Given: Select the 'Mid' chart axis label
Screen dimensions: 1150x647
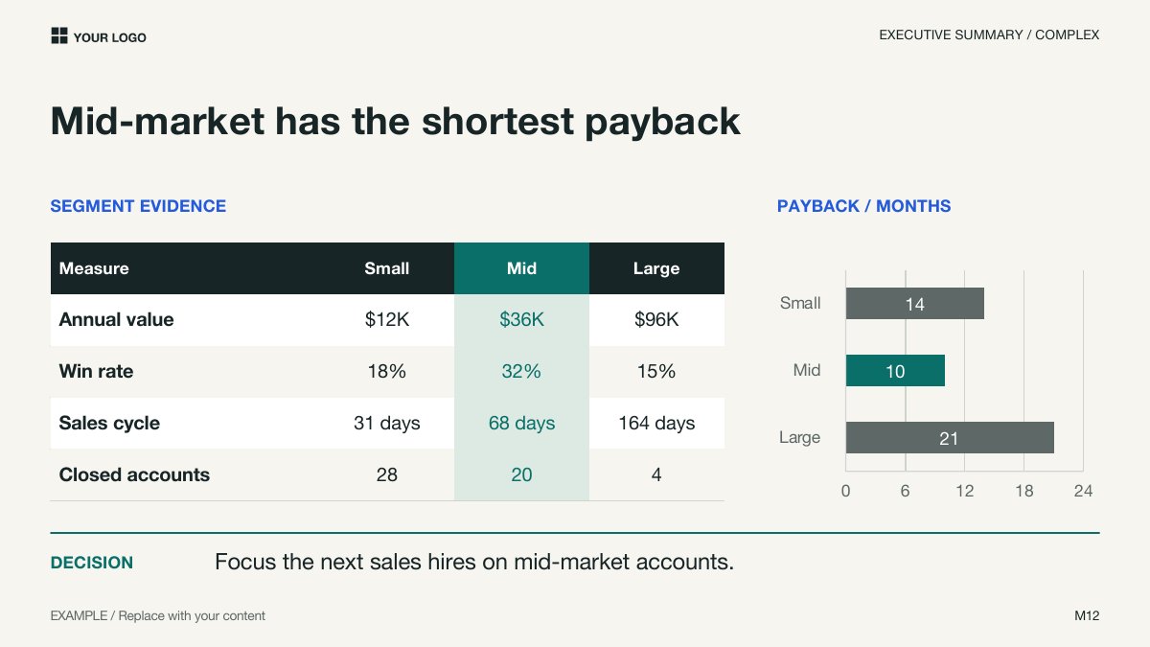Looking at the screenshot, I should [807, 370].
